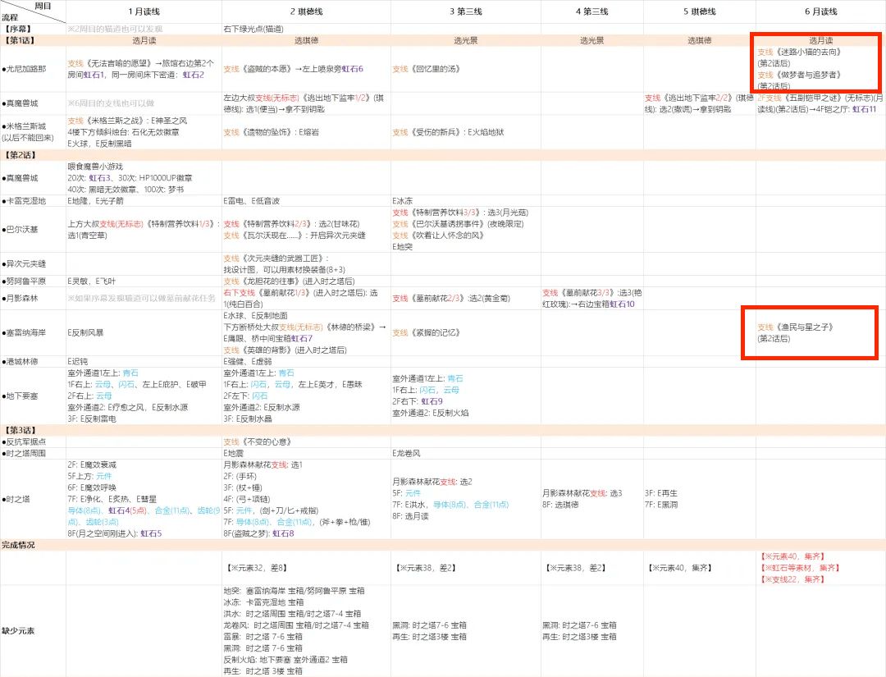Click the '●异次元夹缝' row label

(x=24, y=264)
